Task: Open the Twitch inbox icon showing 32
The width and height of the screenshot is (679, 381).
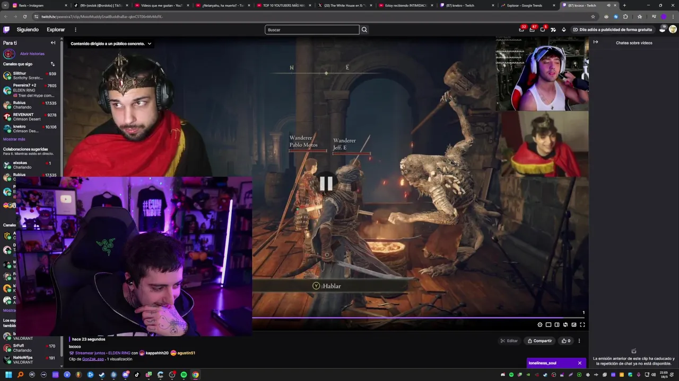Action: (x=521, y=30)
